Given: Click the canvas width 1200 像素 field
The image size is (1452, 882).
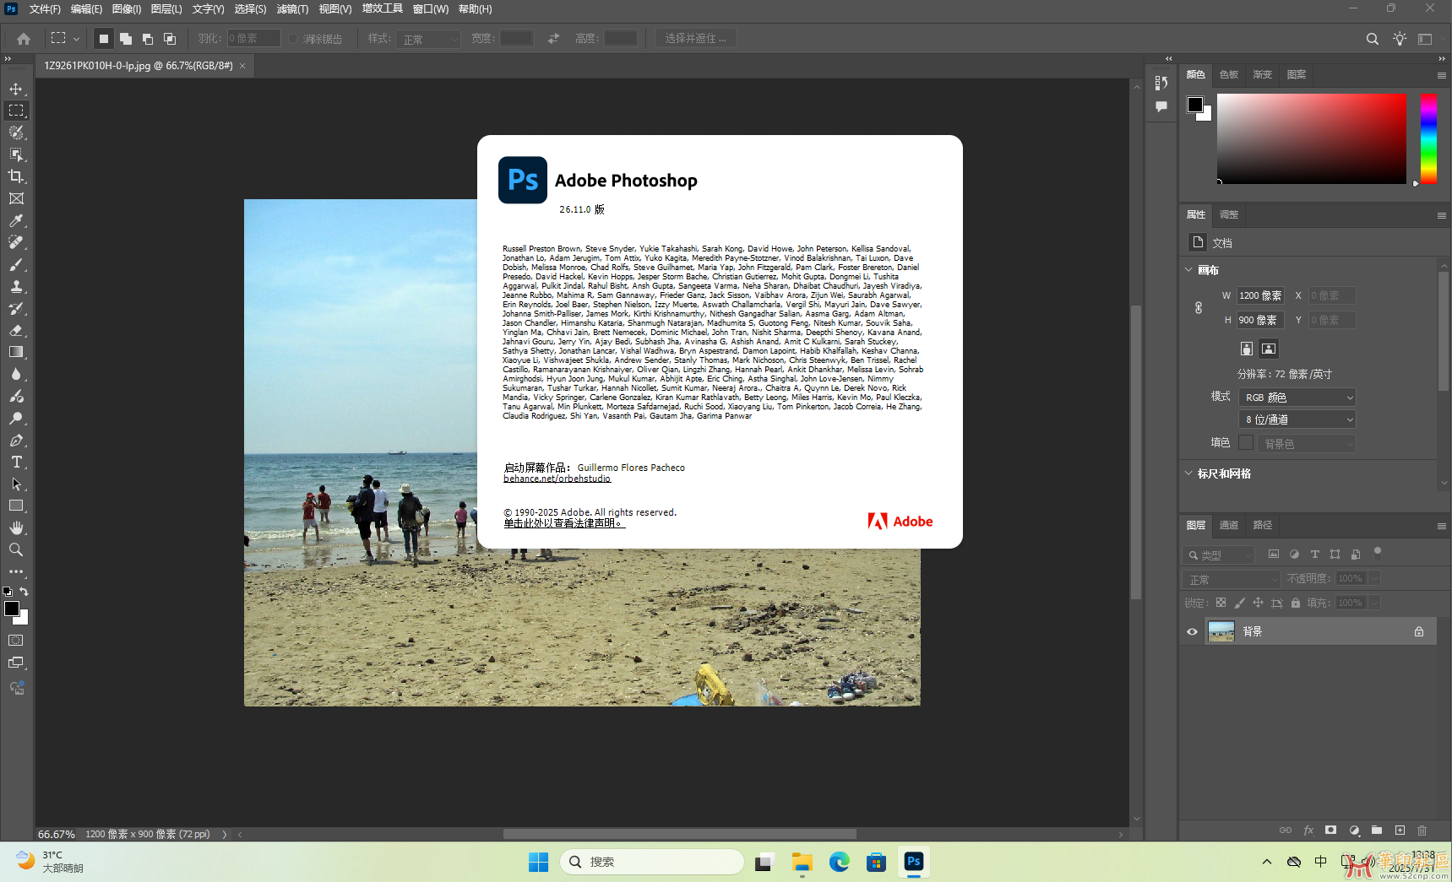Looking at the screenshot, I should pyautogui.click(x=1260, y=295).
